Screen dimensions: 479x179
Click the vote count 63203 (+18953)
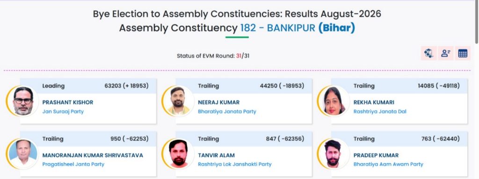coord(126,86)
